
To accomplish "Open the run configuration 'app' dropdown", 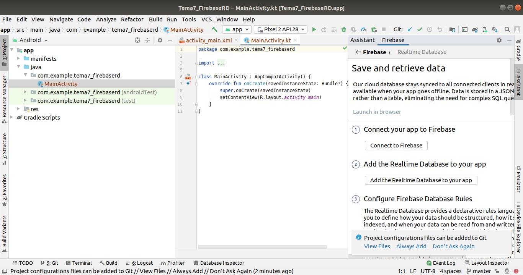I will click(237, 29).
